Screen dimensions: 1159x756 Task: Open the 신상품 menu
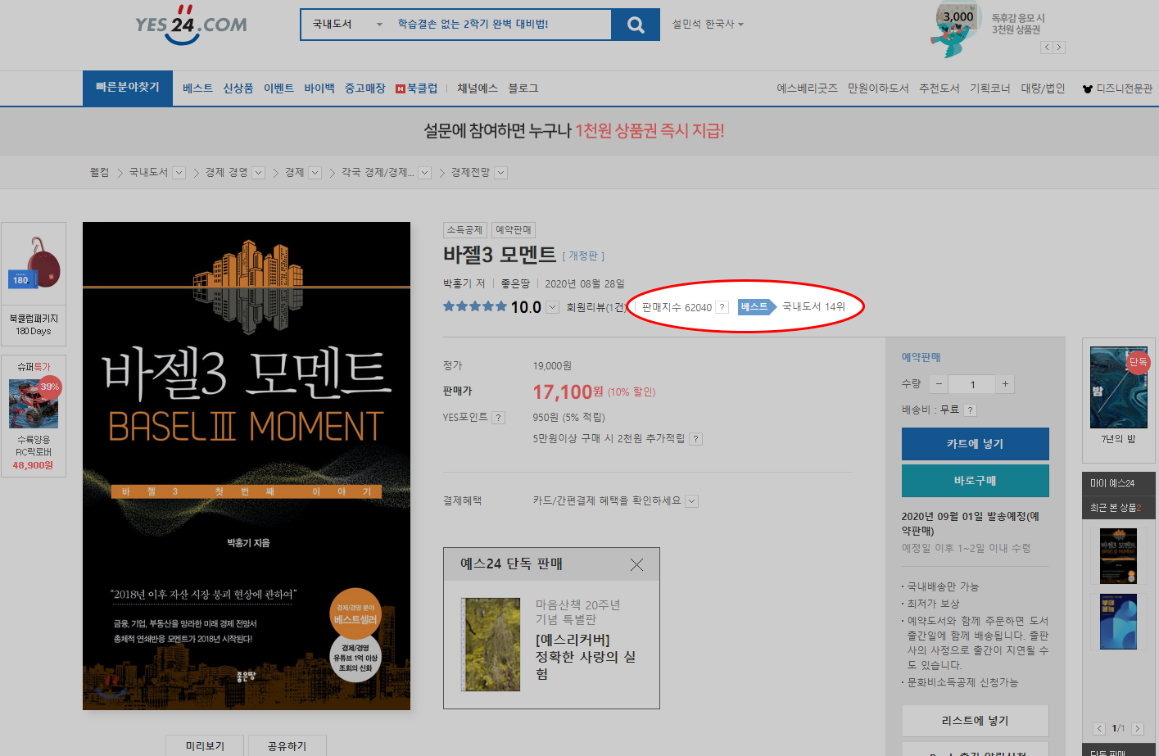238,88
